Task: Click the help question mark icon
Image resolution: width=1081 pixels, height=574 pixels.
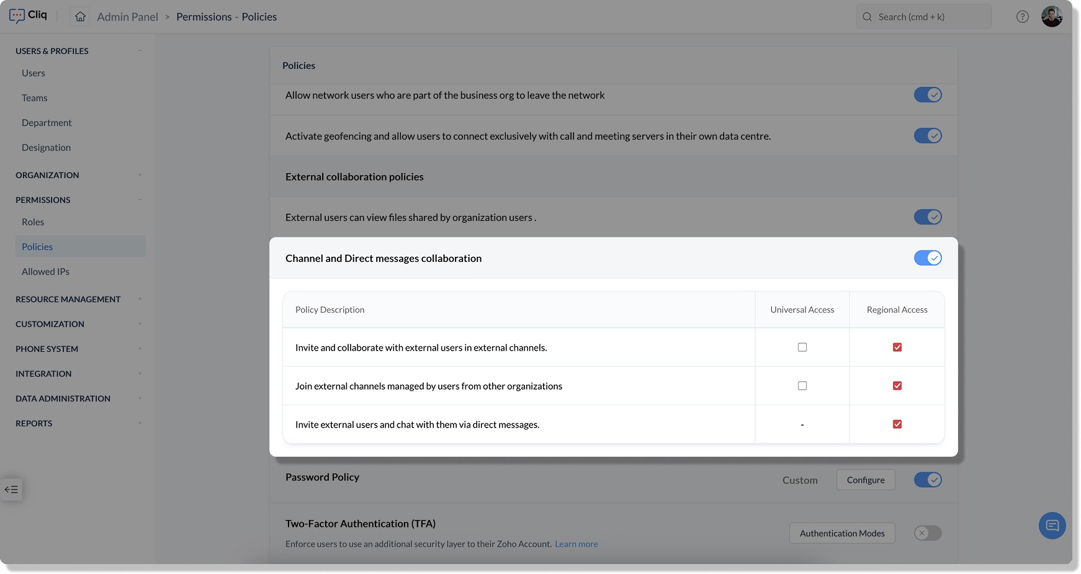Action: click(1022, 17)
